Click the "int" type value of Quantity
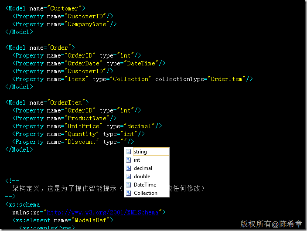The height and width of the screenshot is (231, 307). click(x=129, y=134)
